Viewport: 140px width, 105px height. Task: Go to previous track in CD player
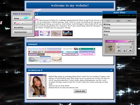(x=119, y=51)
